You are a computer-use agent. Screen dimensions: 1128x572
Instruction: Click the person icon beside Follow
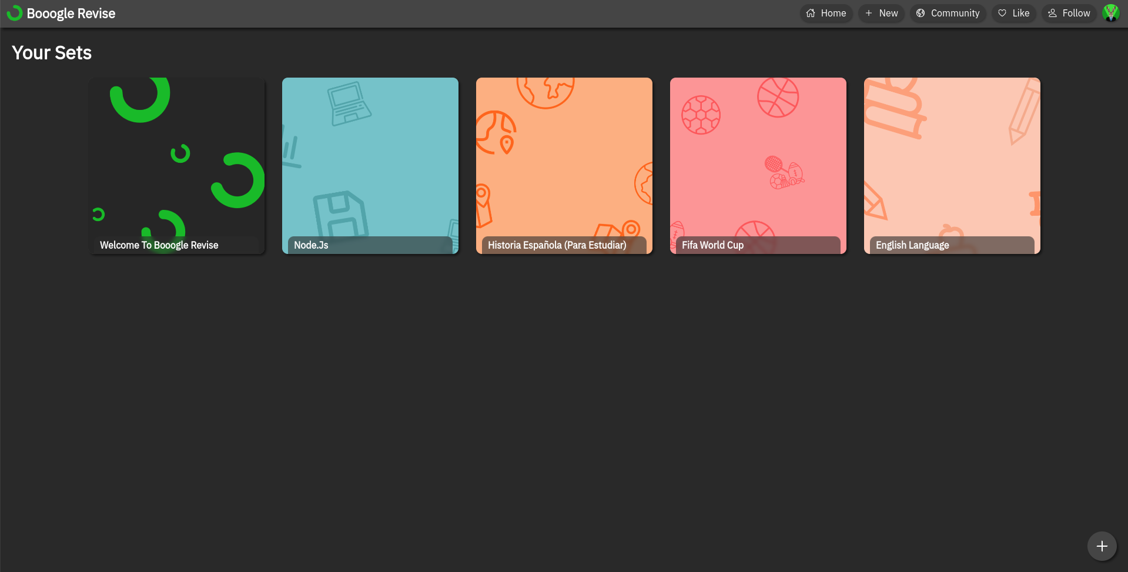pos(1052,13)
